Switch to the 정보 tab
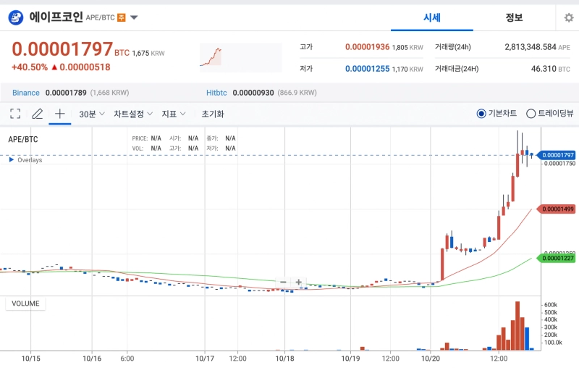 [x=514, y=17]
